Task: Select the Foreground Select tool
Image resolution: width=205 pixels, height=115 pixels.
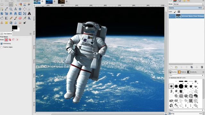Action: pos(29,4)
